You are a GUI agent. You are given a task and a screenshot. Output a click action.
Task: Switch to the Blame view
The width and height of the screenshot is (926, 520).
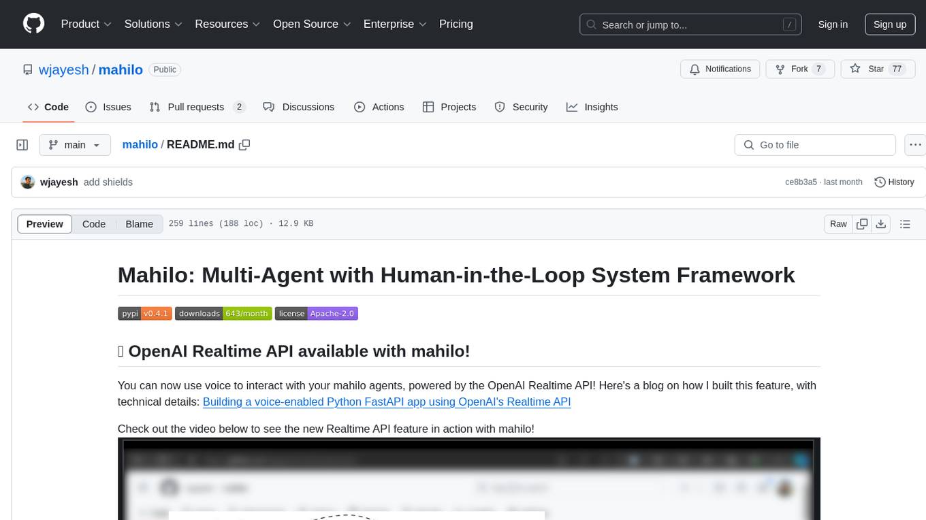tap(140, 224)
